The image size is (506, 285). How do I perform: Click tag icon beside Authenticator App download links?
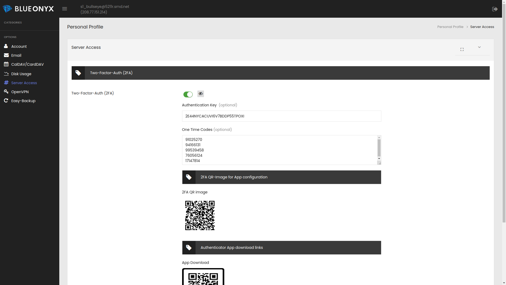click(189, 248)
